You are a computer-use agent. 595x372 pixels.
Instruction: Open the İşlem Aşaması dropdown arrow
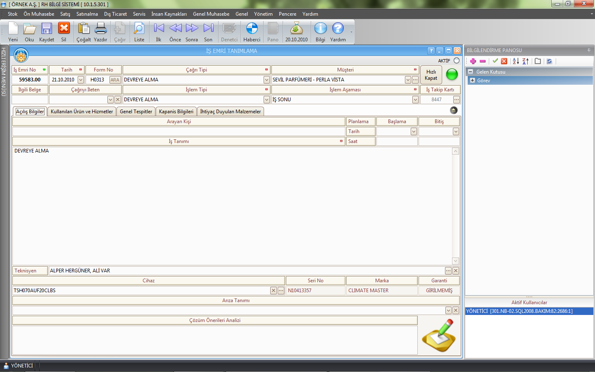tap(415, 100)
